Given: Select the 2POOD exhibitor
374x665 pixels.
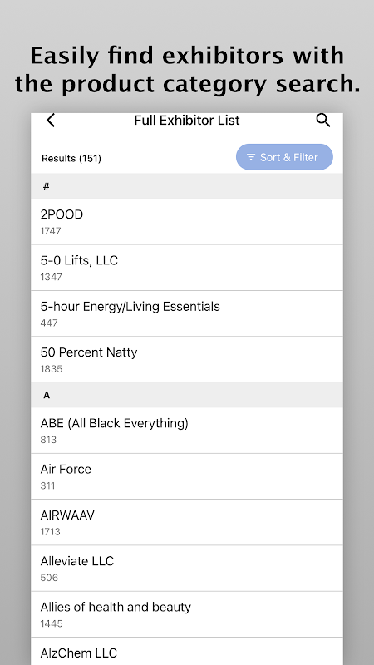Looking at the screenshot, I should tap(186, 222).
